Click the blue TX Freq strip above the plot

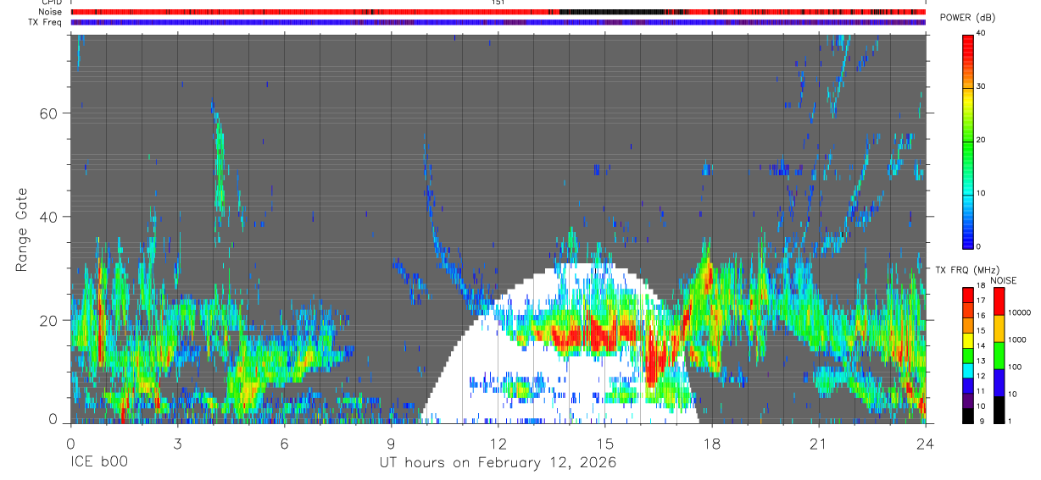[x=498, y=22]
